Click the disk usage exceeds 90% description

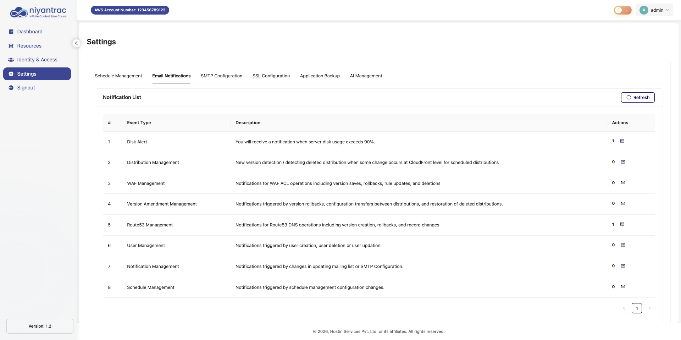pos(305,142)
